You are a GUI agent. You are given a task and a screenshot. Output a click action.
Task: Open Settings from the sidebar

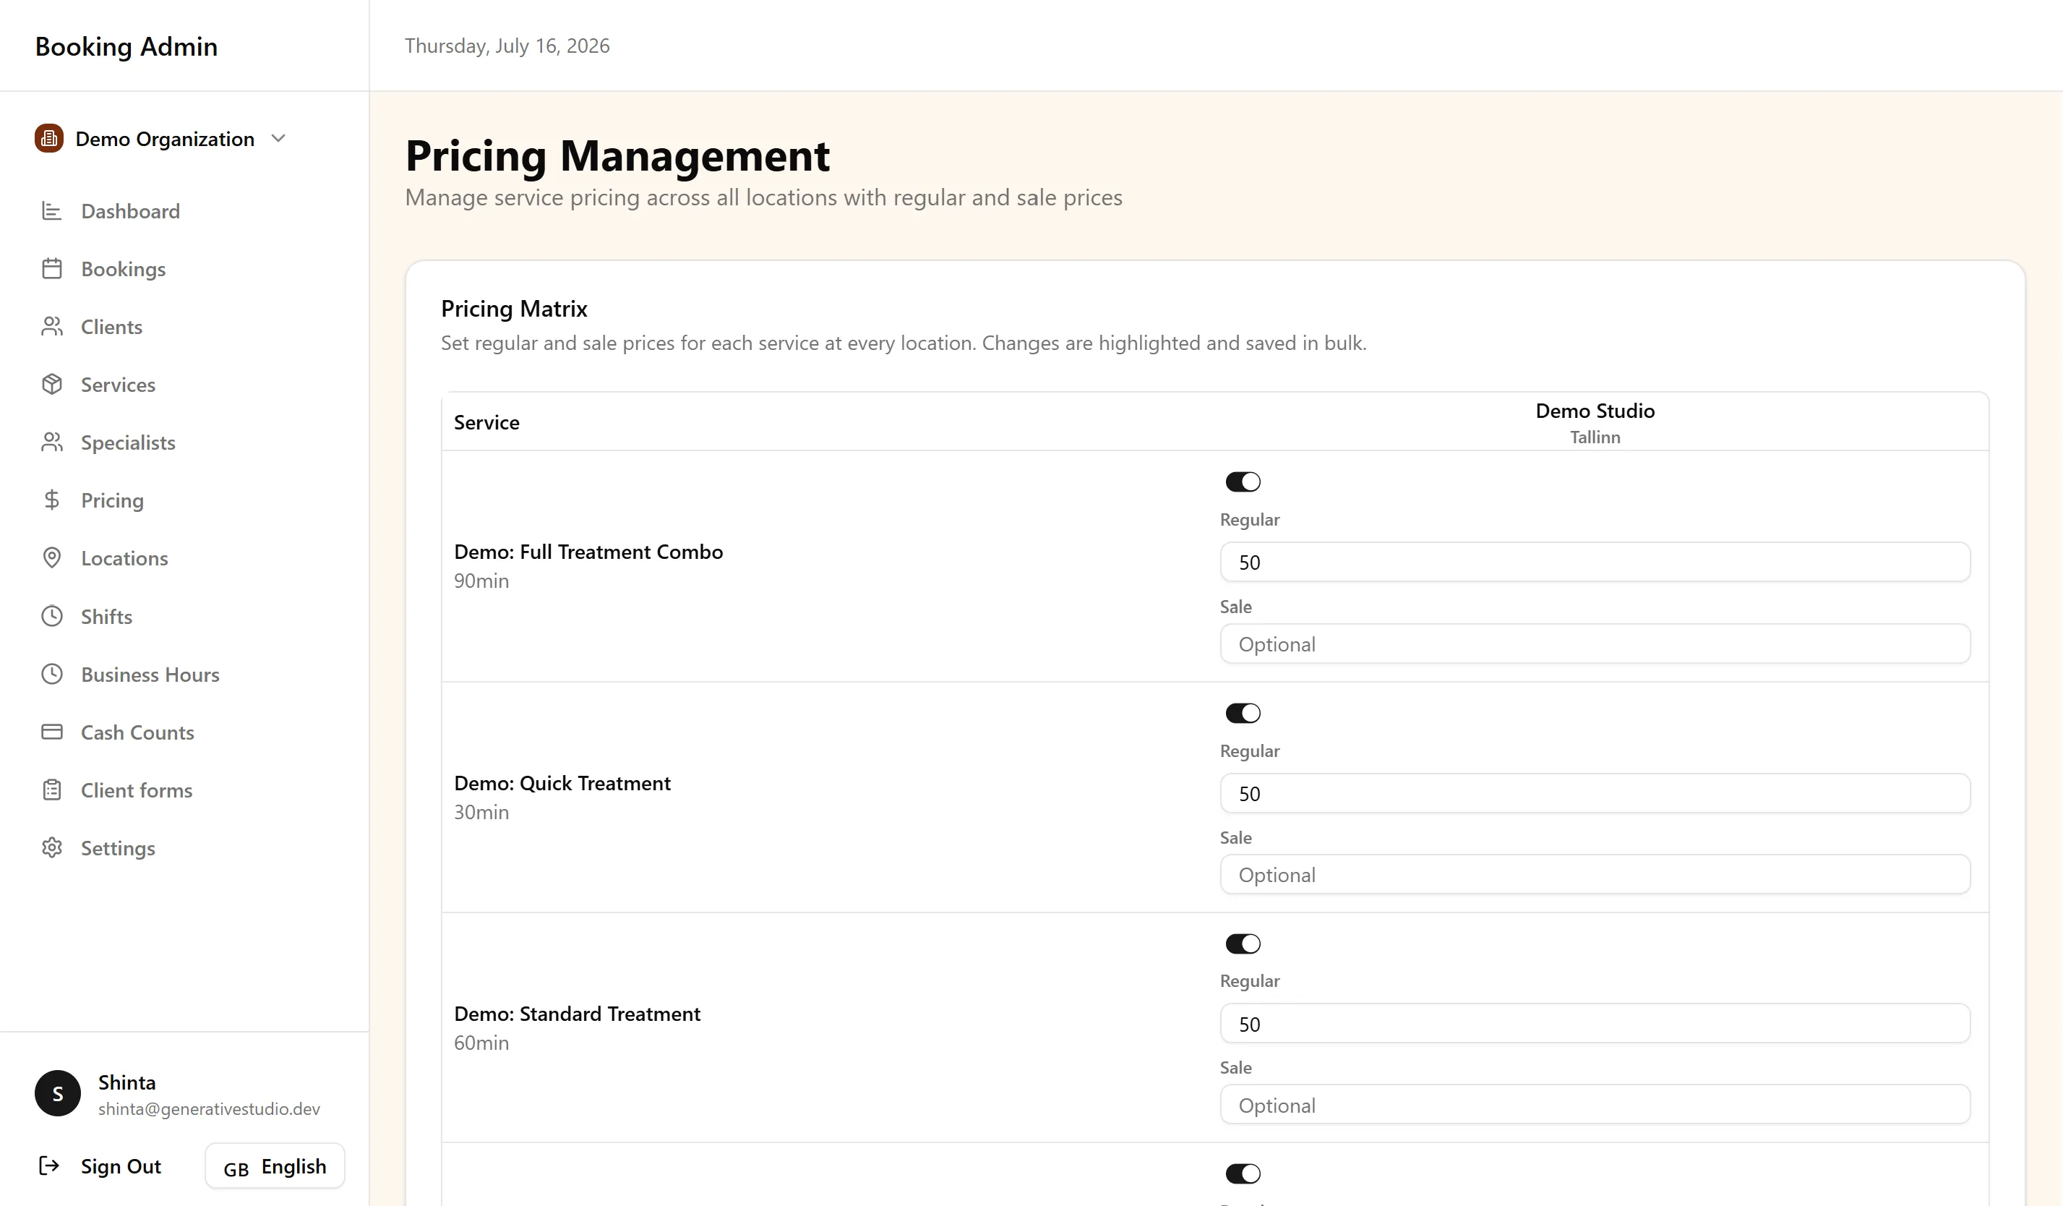tap(118, 847)
